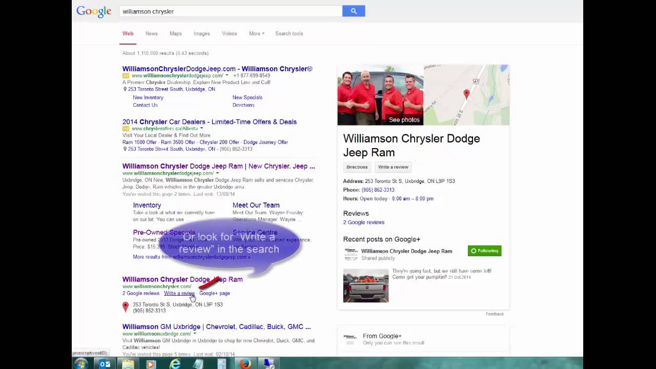Open the Williamson GM Uxbridge result
Screen dimensions: 656x369
(x=216, y=326)
